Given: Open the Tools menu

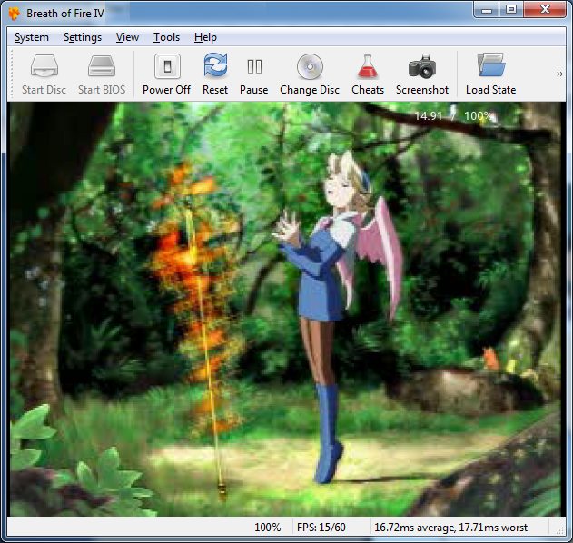Looking at the screenshot, I should coord(167,37).
